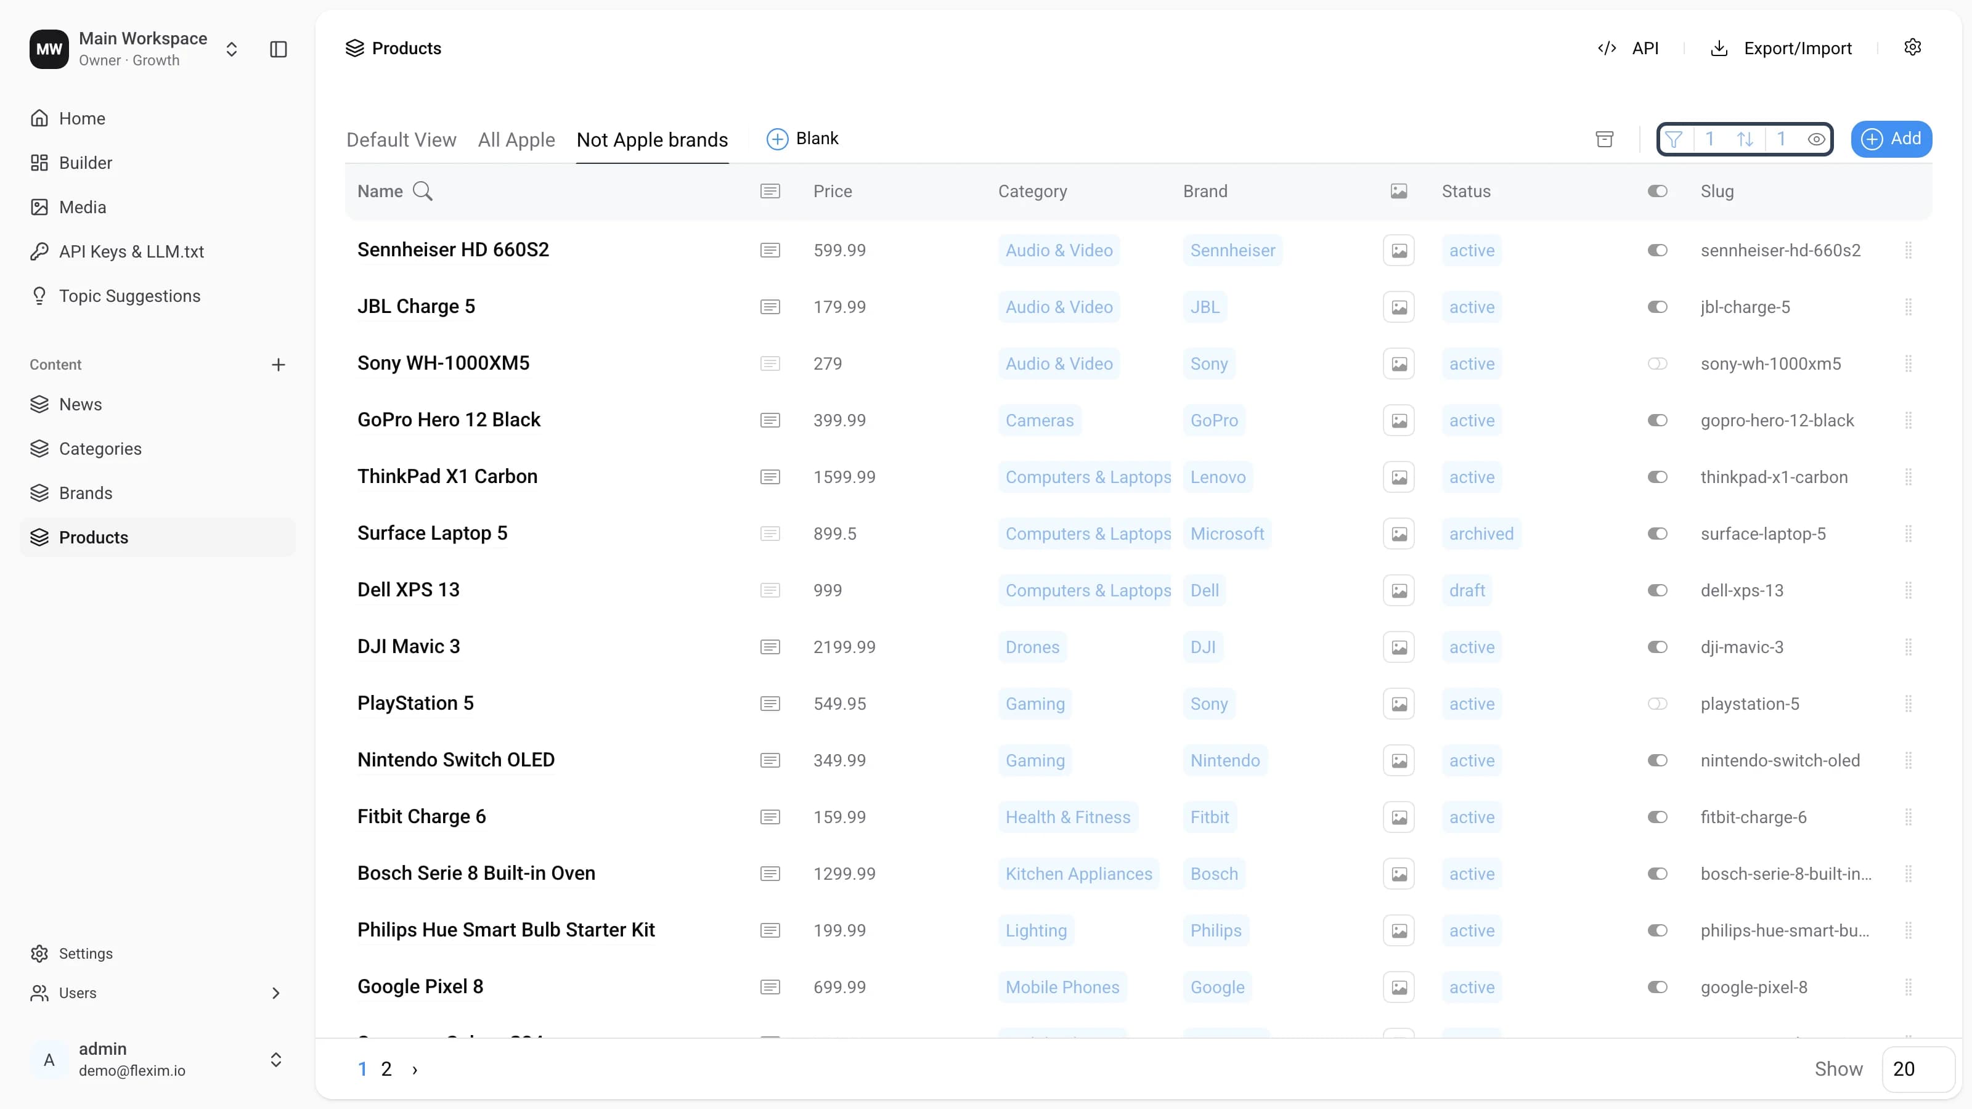Open description icon for ThinkPad X1 Carbon

click(770, 477)
